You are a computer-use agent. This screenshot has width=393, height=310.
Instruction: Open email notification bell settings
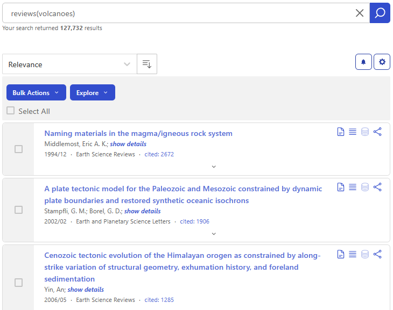pos(363,62)
